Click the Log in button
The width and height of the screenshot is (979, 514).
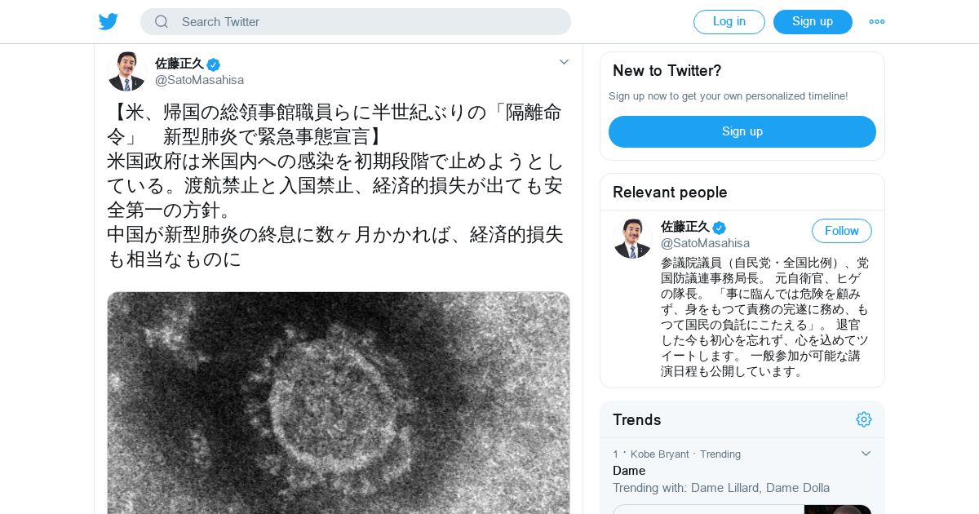[729, 22]
